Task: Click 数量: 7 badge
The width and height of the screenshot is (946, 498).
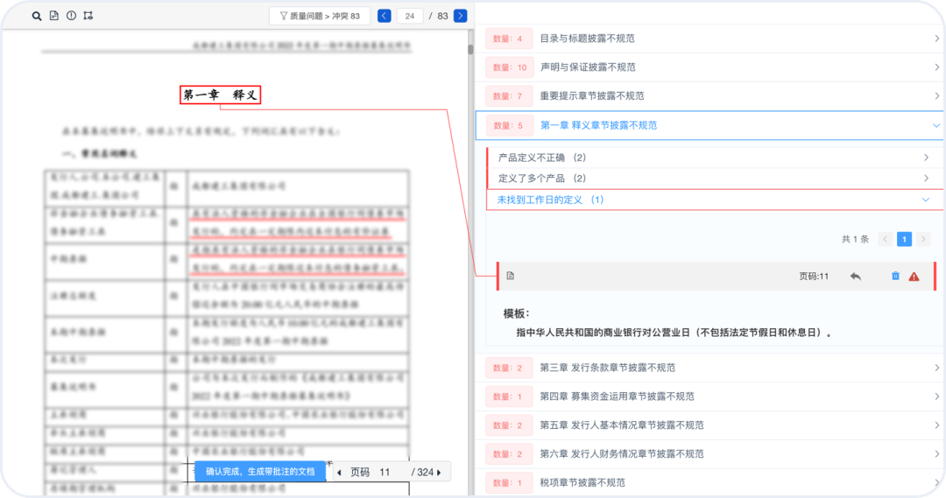Action: [x=508, y=96]
